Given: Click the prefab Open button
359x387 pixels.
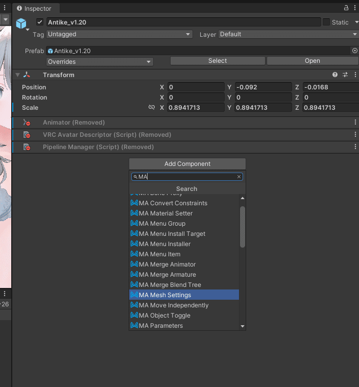Looking at the screenshot, I should (x=313, y=61).
